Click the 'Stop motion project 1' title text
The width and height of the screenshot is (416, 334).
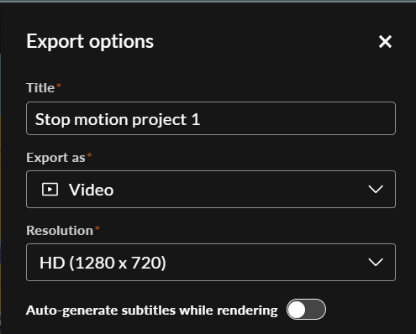(x=118, y=120)
